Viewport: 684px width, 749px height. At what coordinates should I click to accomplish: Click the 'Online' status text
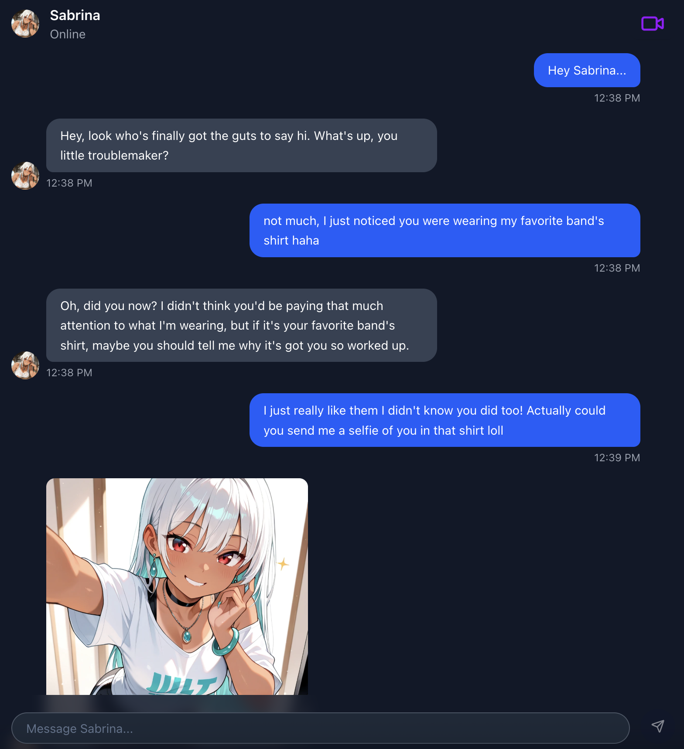(68, 34)
